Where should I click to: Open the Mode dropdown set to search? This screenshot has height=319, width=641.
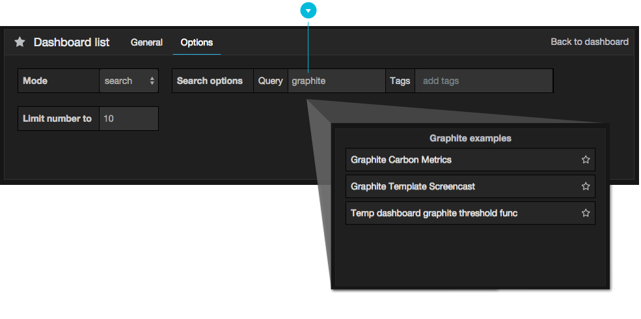tap(130, 81)
